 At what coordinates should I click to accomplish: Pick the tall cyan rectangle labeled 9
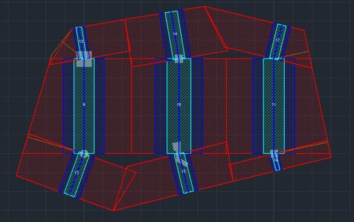coord(84,106)
